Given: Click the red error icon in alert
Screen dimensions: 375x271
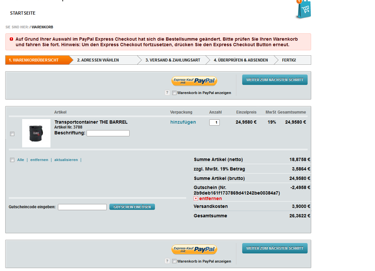Looking at the screenshot, I should pos(11,39).
